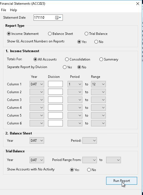Choose No for showing GL account numbers
This screenshot has height=195, width=143.
coord(99,42)
